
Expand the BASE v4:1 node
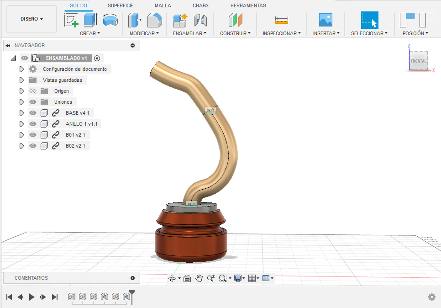click(x=21, y=113)
